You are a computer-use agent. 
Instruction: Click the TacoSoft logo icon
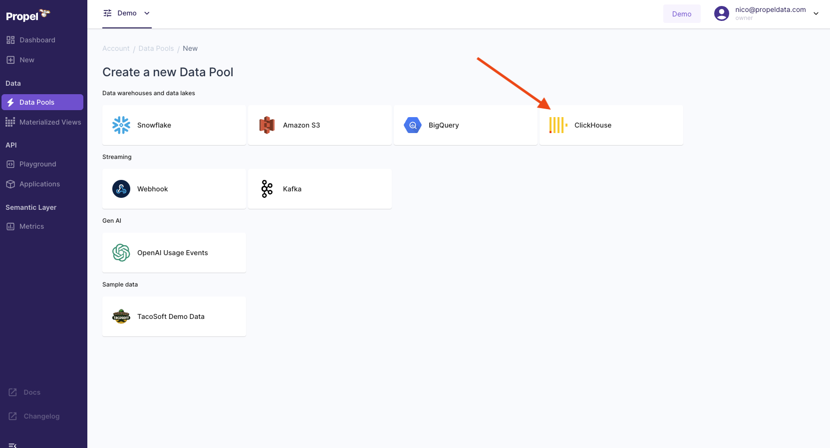121,316
